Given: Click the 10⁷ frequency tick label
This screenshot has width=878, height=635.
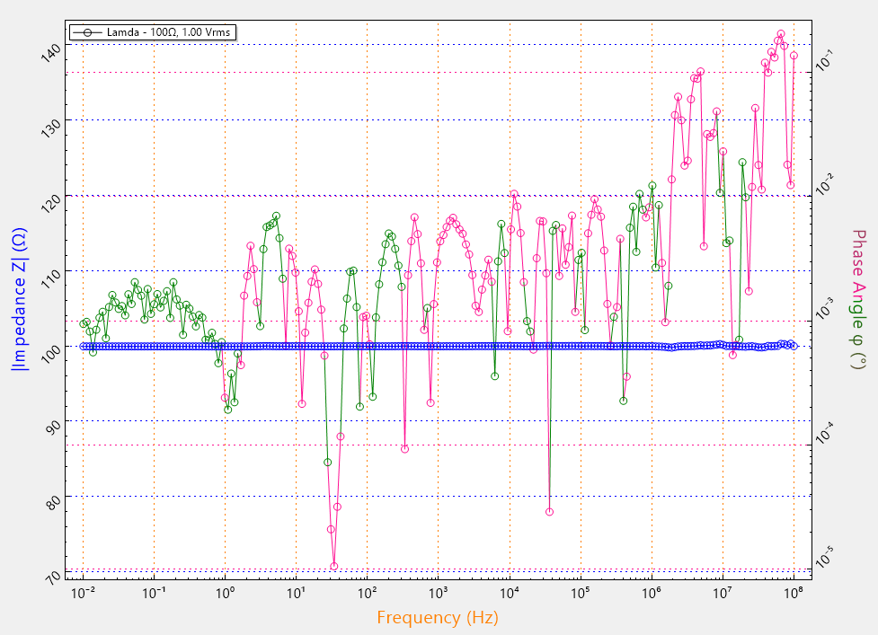Looking at the screenshot, I should 723,593.
